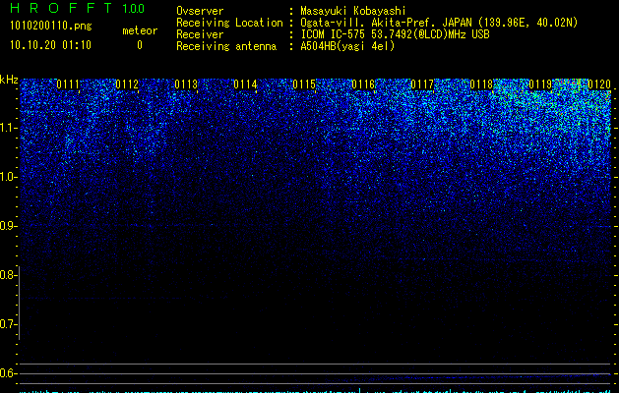Click the 0.7 frequency axis label
This screenshot has height=393, width=619.
click(x=7, y=324)
